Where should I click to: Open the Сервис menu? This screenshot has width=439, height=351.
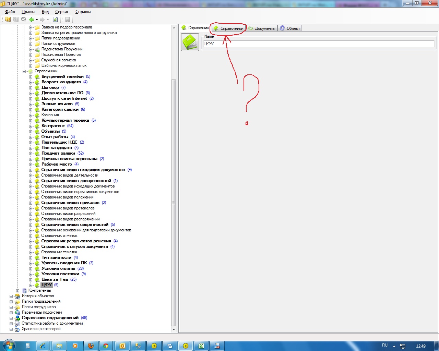tap(62, 12)
